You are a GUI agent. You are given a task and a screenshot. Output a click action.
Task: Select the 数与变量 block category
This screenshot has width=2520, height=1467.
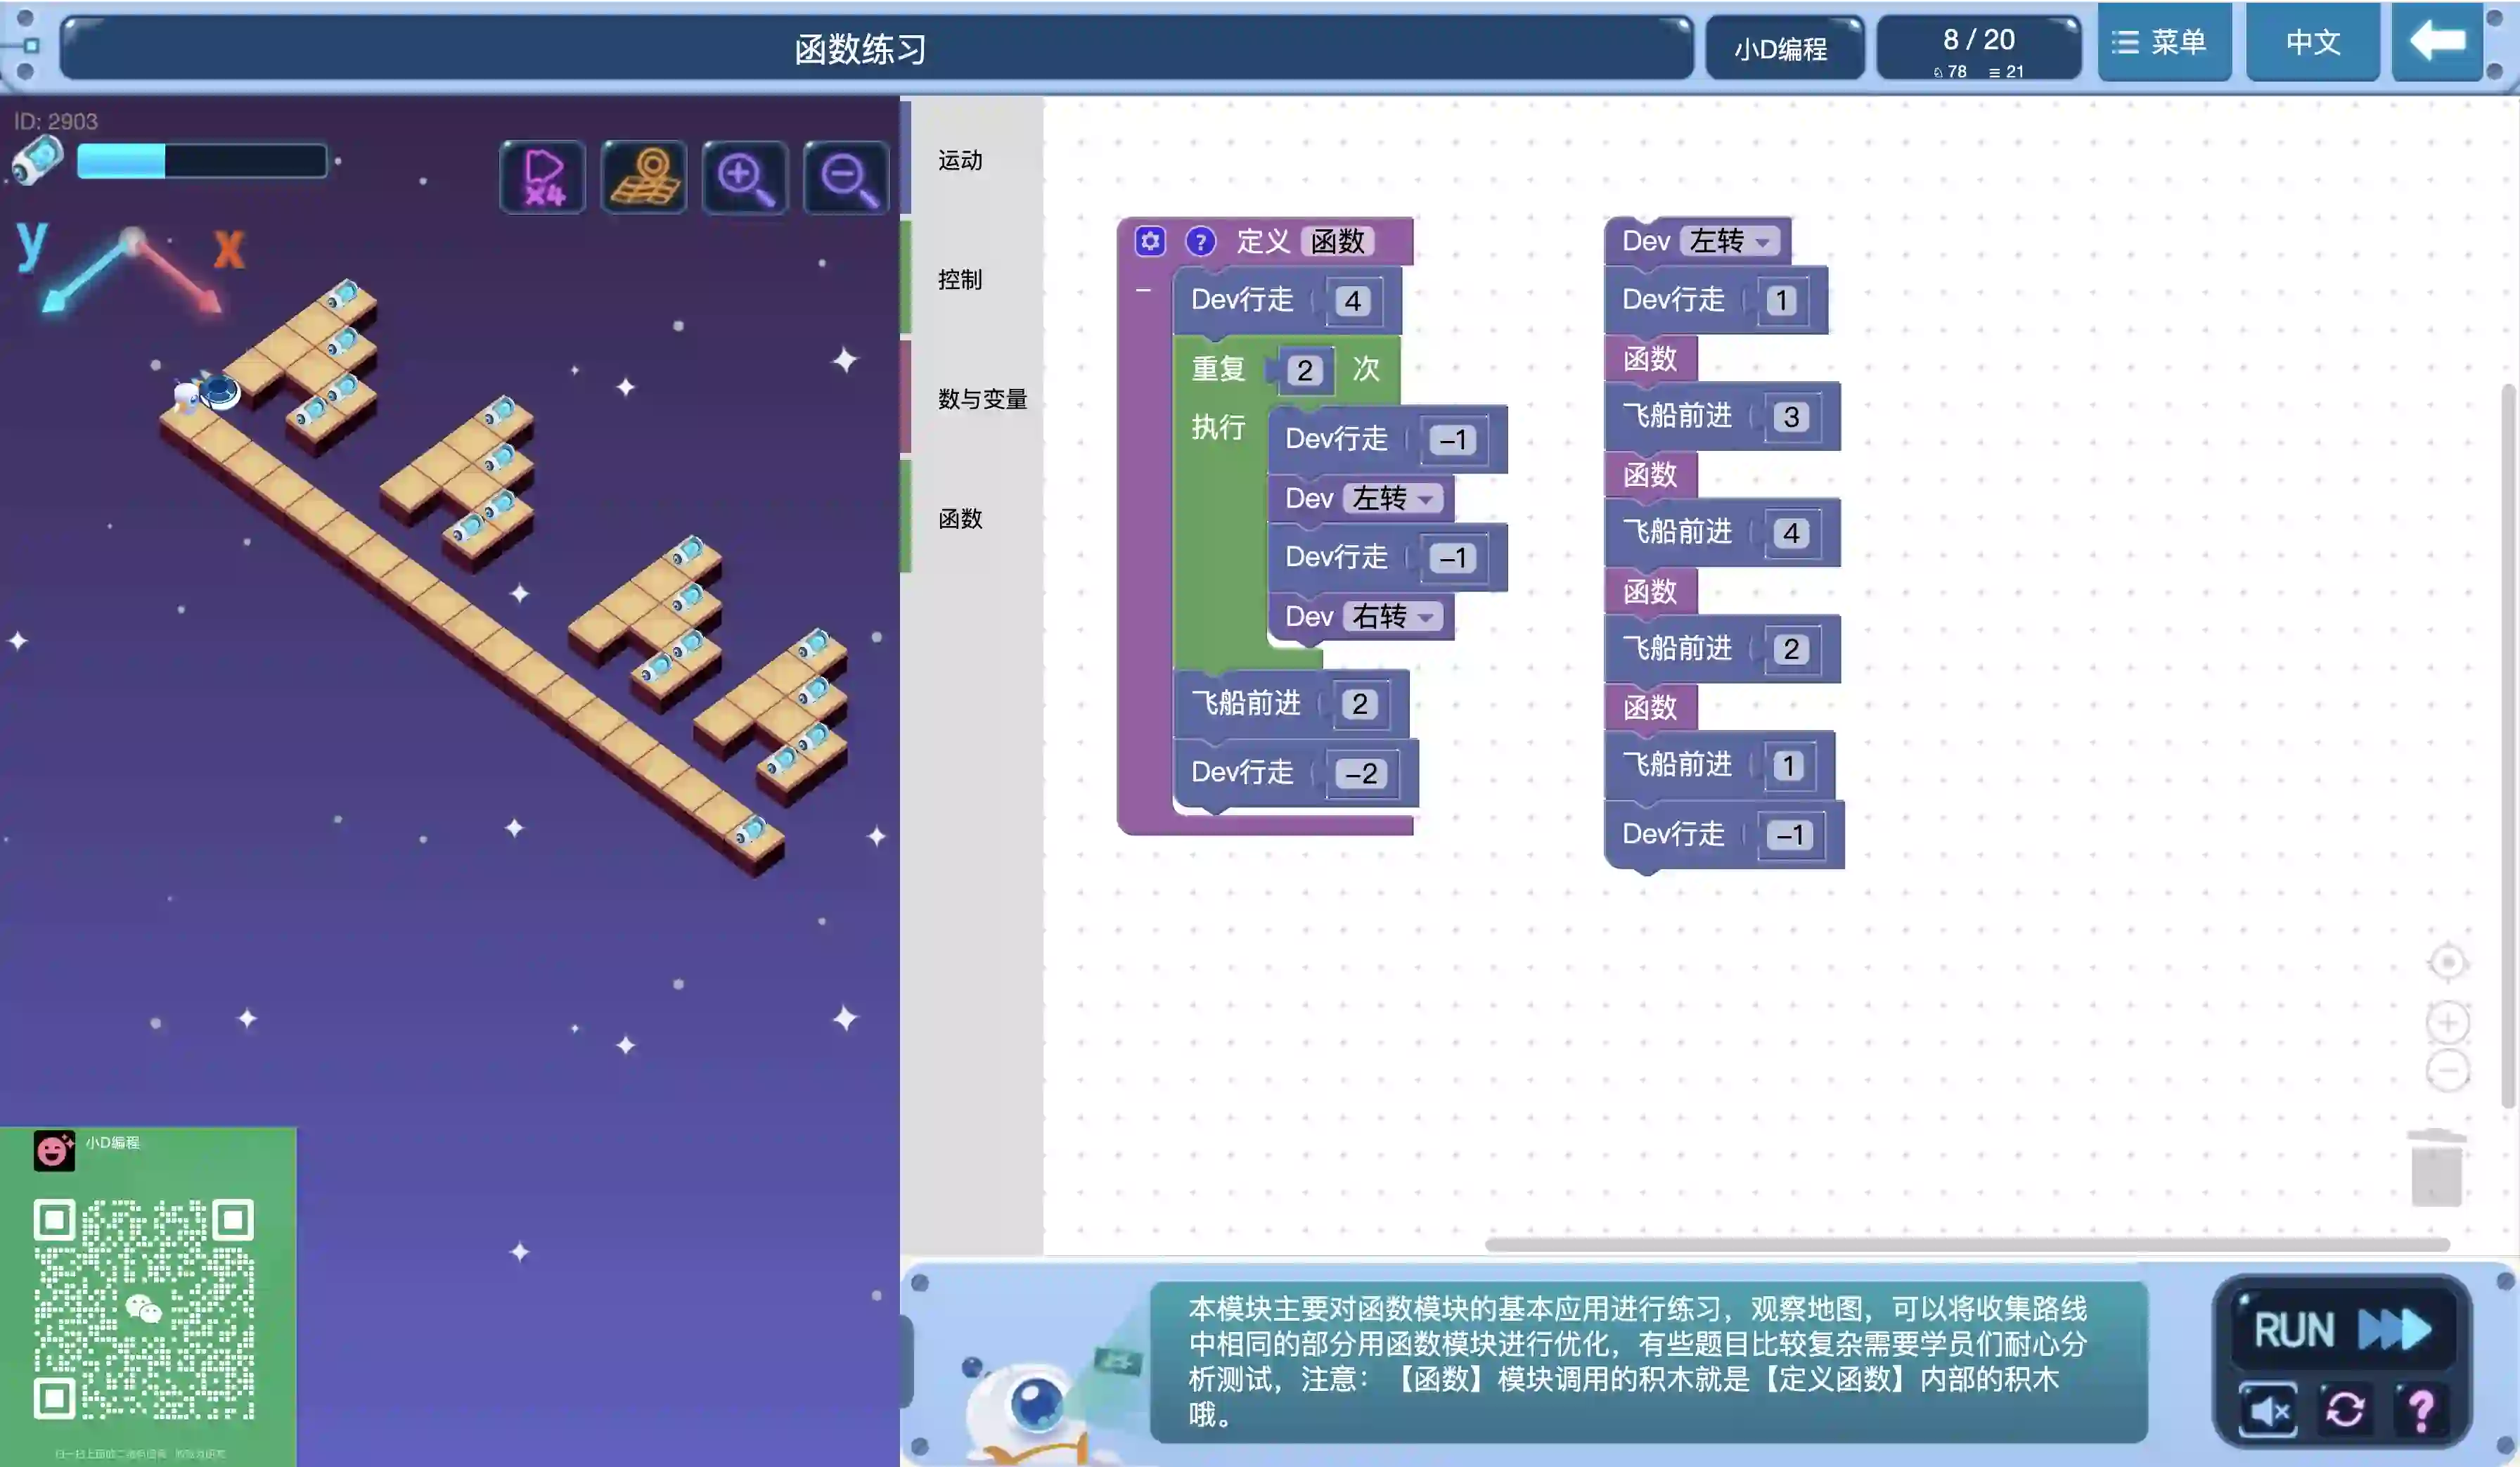click(x=982, y=399)
